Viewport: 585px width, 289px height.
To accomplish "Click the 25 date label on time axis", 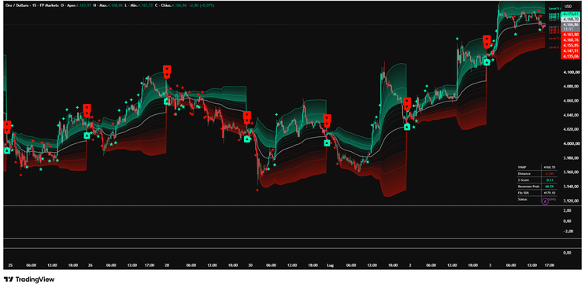I will [x=10, y=265].
